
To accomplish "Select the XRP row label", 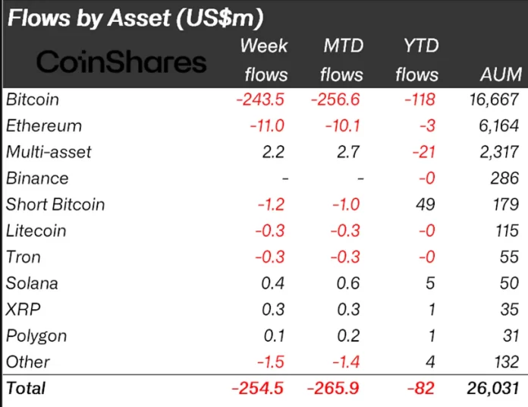I will click(21, 309).
